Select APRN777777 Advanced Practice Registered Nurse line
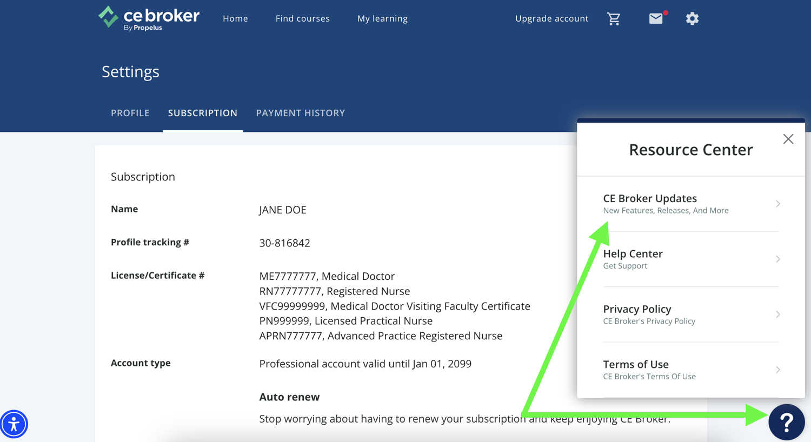 point(381,336)
